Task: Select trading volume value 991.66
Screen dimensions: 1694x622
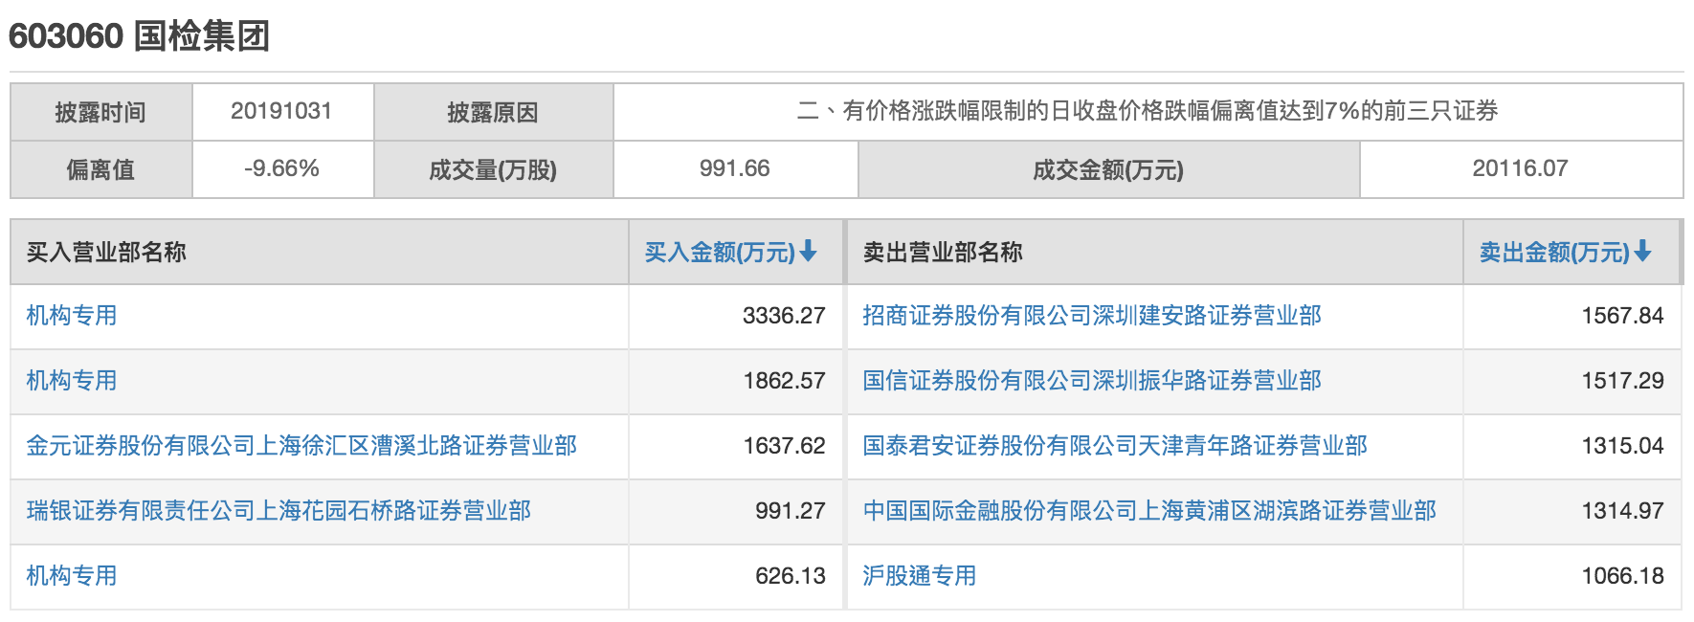Action: [x=734, y=168]
